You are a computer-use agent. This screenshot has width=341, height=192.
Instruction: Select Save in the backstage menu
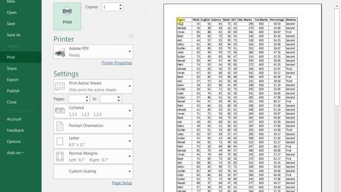11,23
